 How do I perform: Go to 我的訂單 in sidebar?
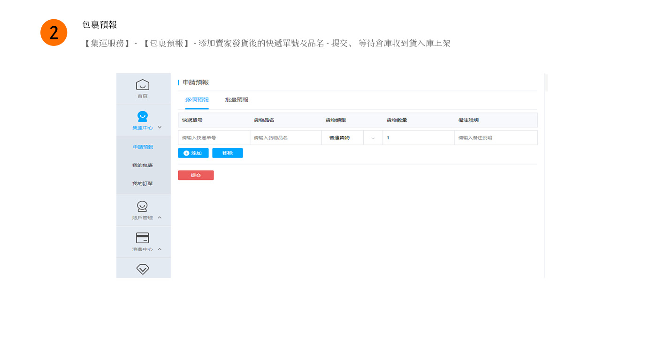pyautogui.click(x=143, y=184)
